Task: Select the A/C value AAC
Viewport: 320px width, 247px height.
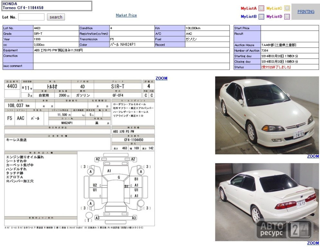Action: (189, 34)
